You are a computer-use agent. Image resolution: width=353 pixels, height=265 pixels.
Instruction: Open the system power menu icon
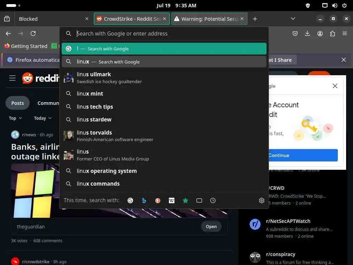point(344,6)
